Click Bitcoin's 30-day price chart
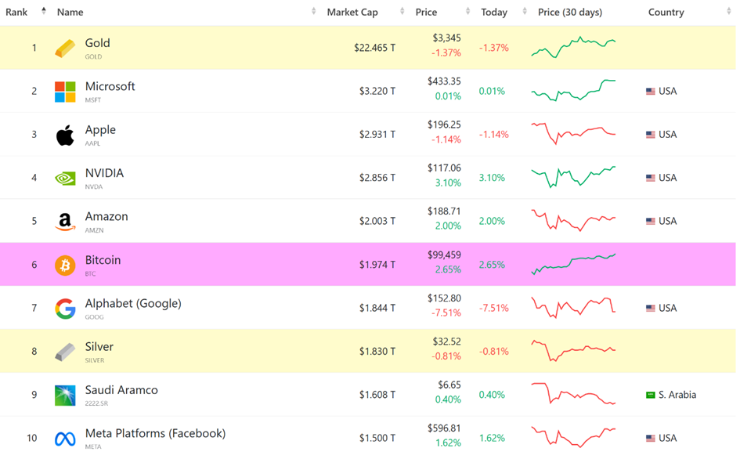The image size is (740, 459). click(x=573, y=265)
